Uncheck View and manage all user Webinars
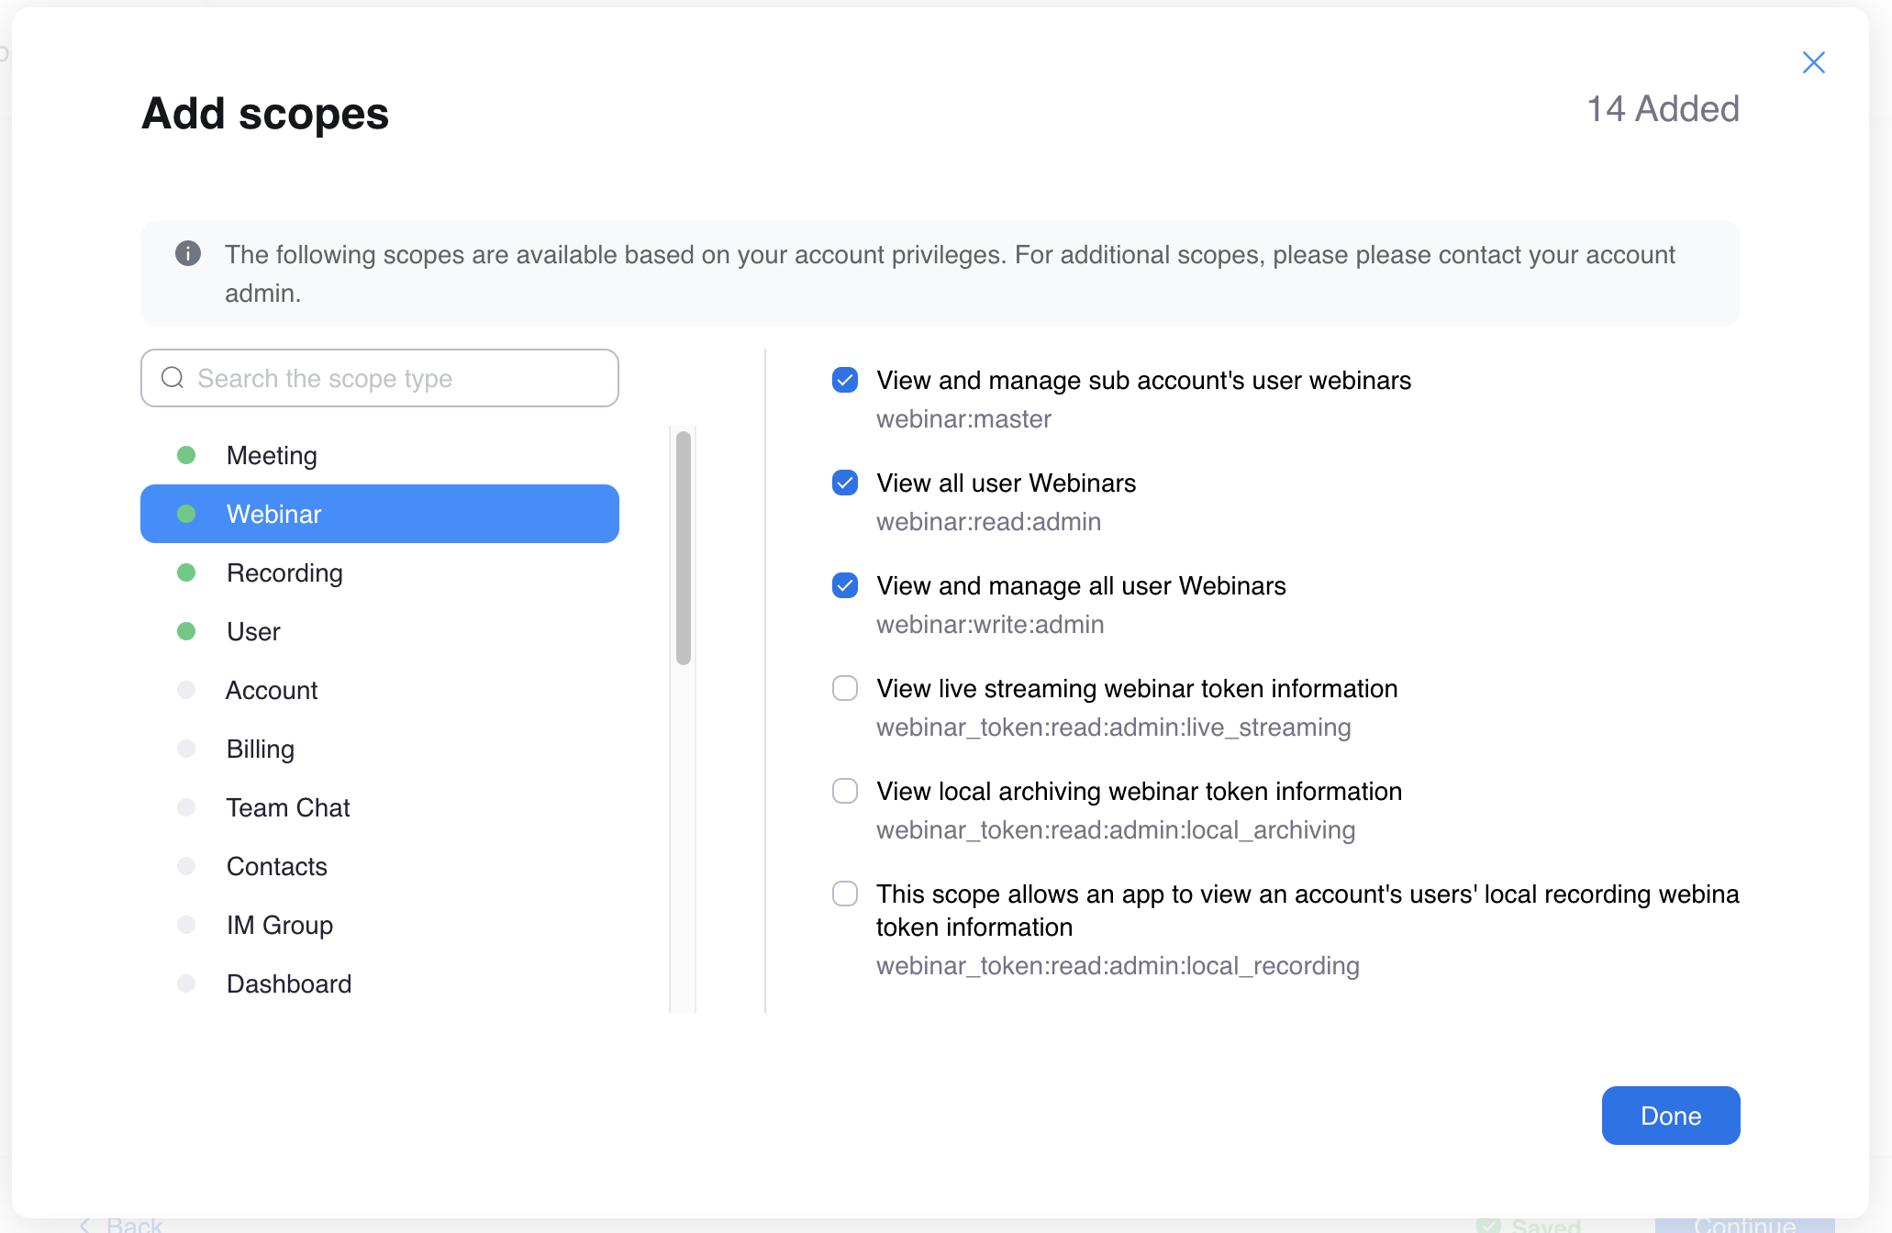The width and height of the screenshot is (1892, 1233). pyautogui.click(x=845, y=585)
